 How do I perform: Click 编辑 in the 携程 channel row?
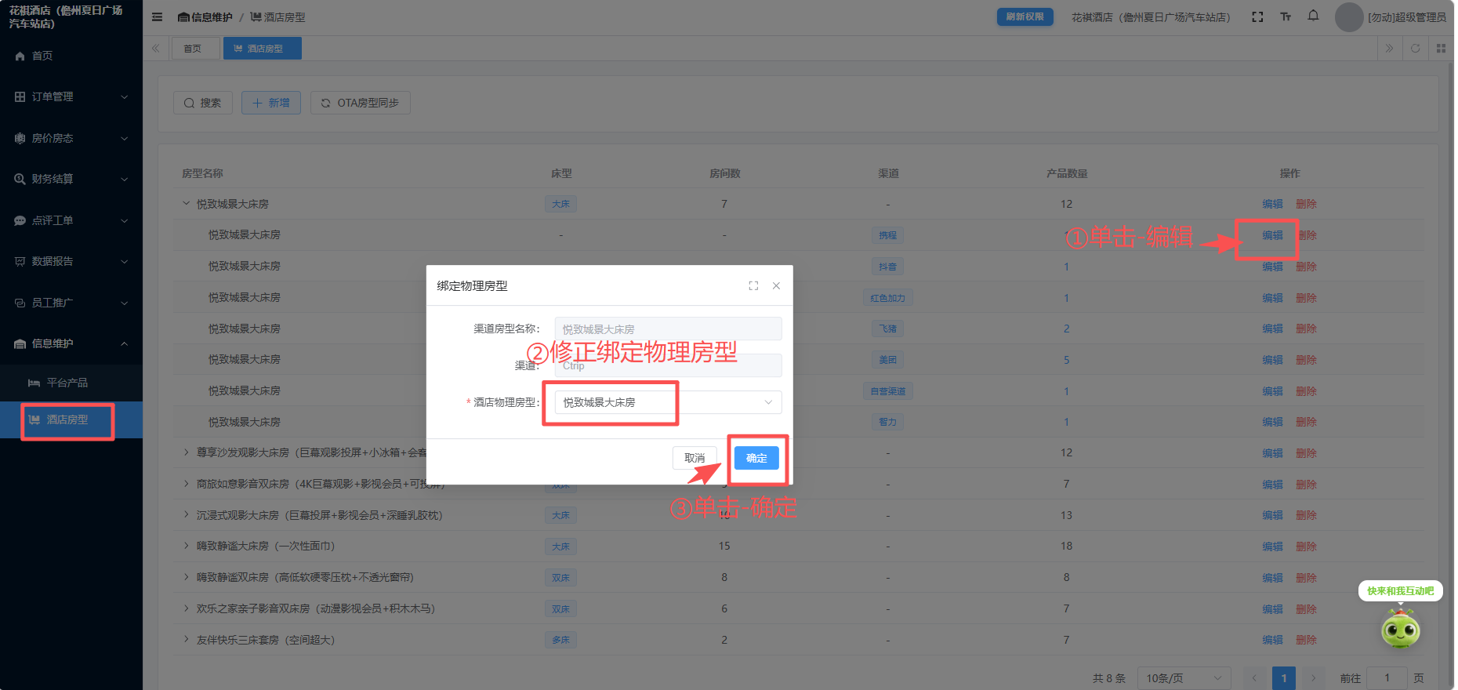(1272, 235)
